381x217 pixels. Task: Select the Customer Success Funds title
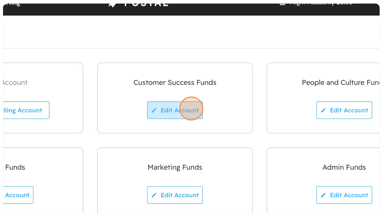tap(175, 83)
